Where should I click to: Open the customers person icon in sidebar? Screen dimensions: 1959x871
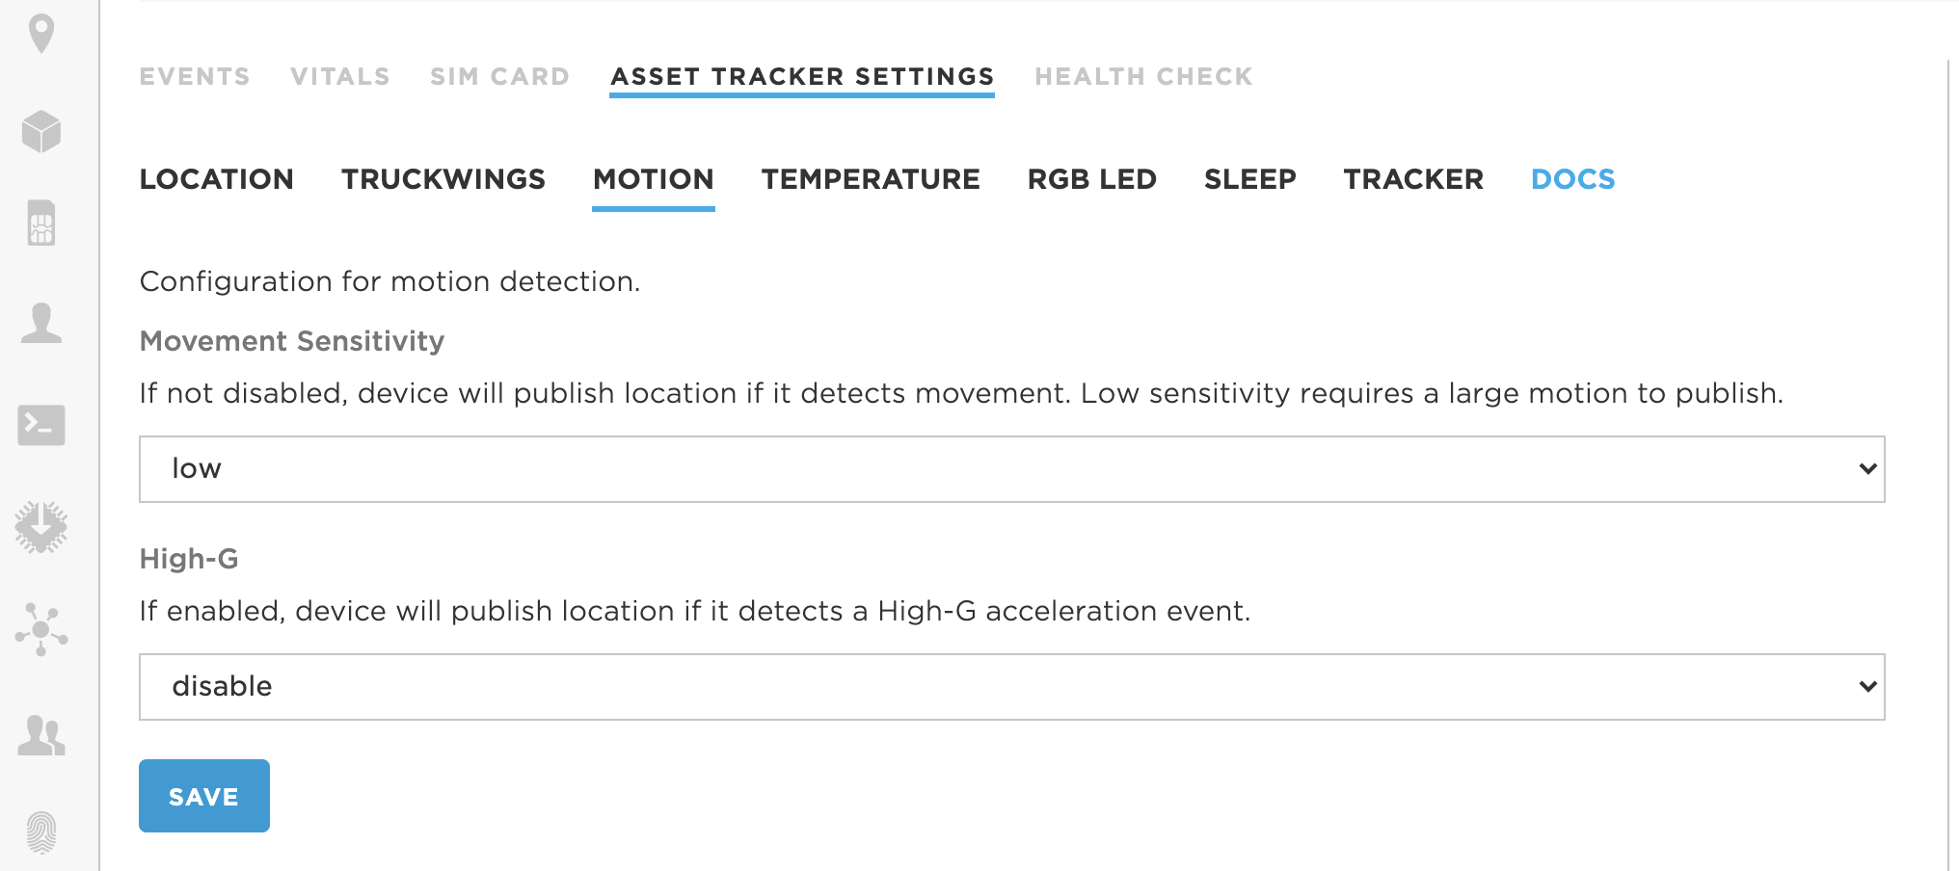41,323
